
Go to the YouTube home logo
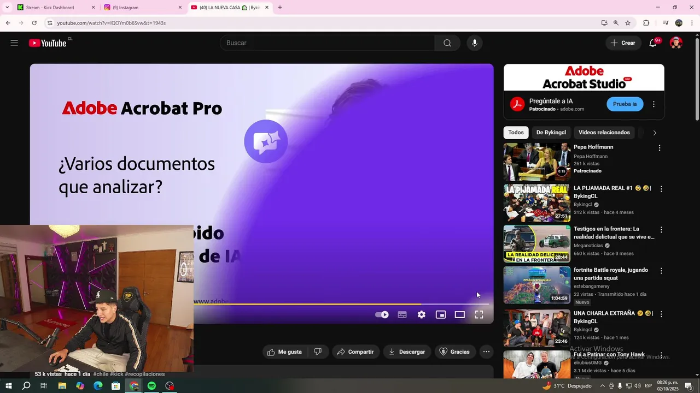coord(48,43)
